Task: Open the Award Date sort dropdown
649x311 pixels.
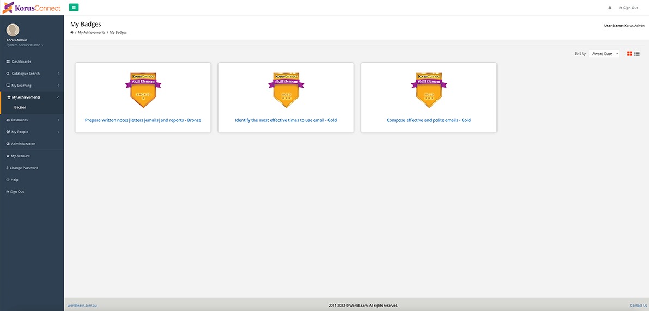Action: (604, 54)
